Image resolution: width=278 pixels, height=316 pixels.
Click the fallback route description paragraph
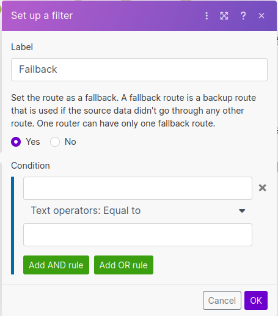tap(133, 111)
